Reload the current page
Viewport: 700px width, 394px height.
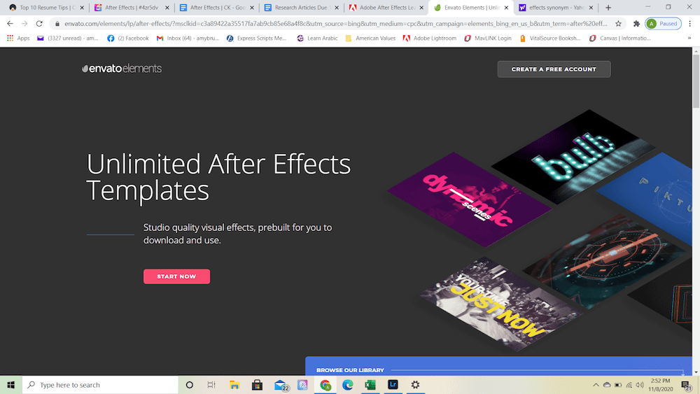click(x=39, y=24)
